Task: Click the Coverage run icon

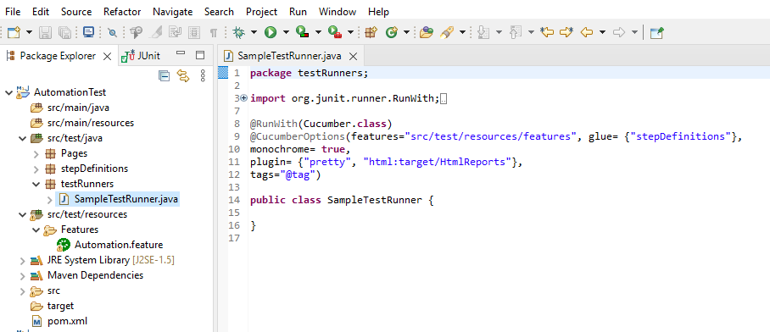Action: (x=302, y=32)
